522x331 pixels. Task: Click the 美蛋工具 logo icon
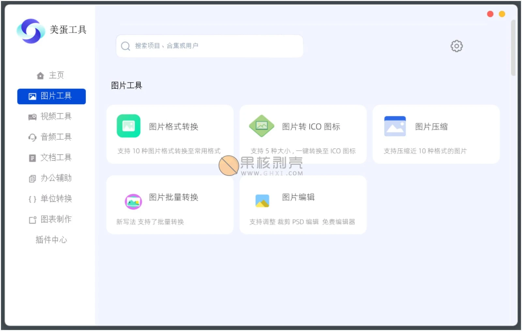[x=31, y=31]
